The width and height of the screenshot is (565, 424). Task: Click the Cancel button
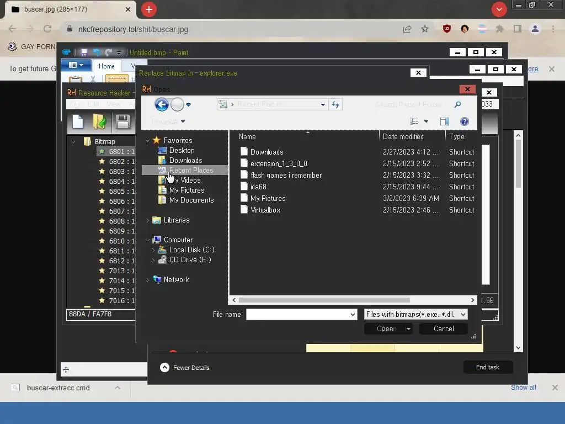(444, 329)
